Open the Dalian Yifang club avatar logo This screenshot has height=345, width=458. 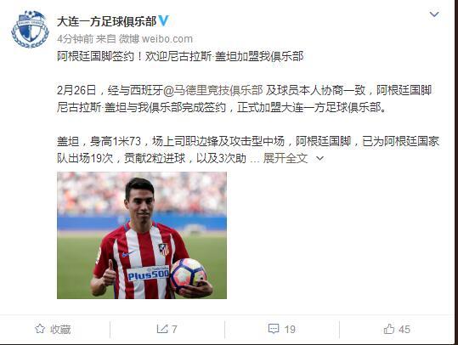30,29
